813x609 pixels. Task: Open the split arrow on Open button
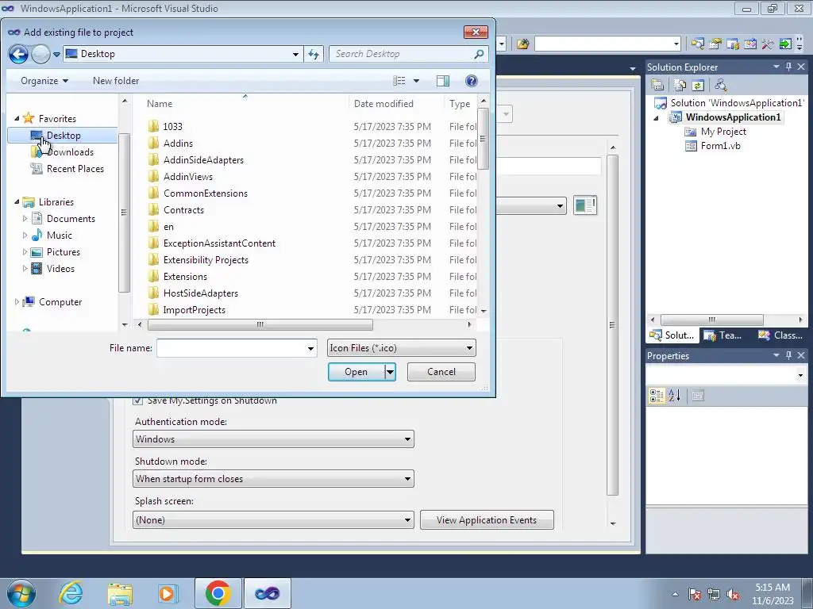(390, 372)
